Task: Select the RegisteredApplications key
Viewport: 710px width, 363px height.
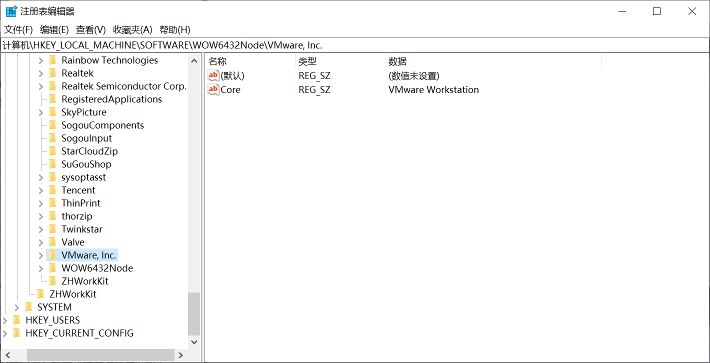Action: pos(111,99)
